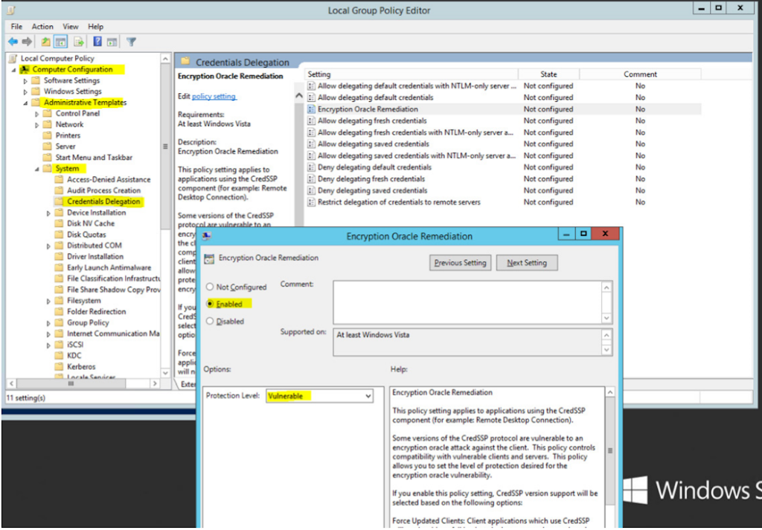Open the Protection Level dropdown
This screenshot has height=530, width=762.
pos(320,396)
